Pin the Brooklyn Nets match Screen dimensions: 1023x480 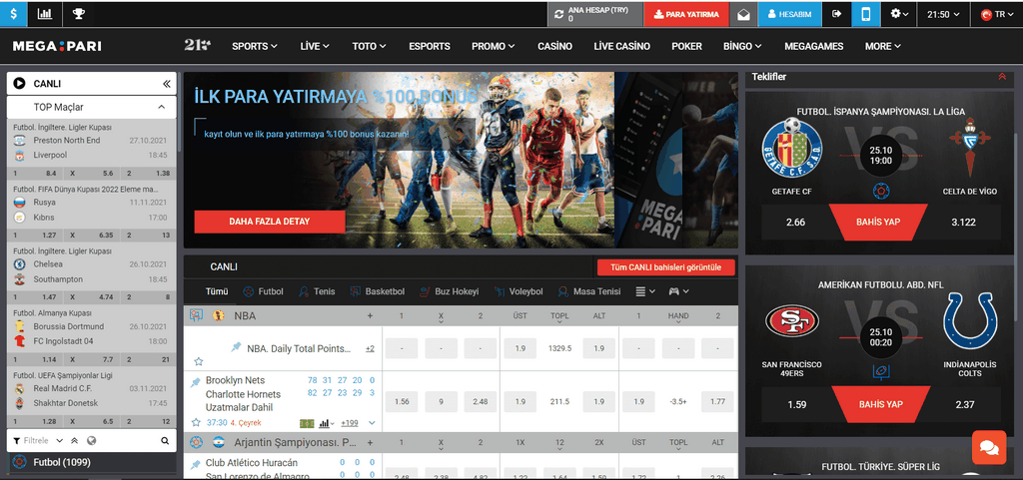[195, 382]
